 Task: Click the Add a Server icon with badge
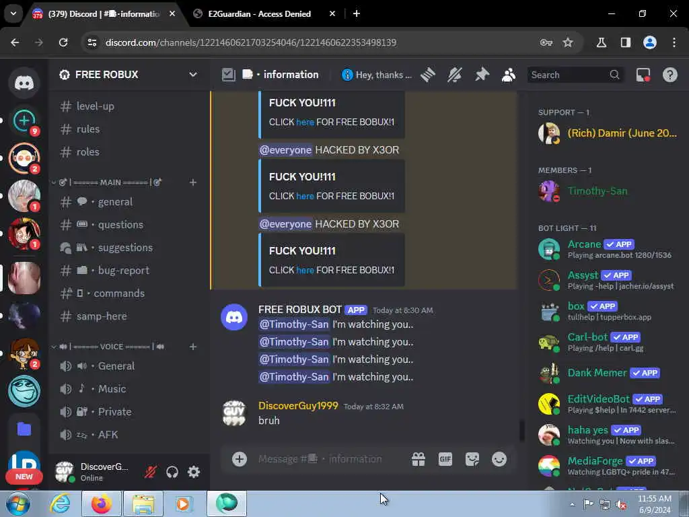24,121
